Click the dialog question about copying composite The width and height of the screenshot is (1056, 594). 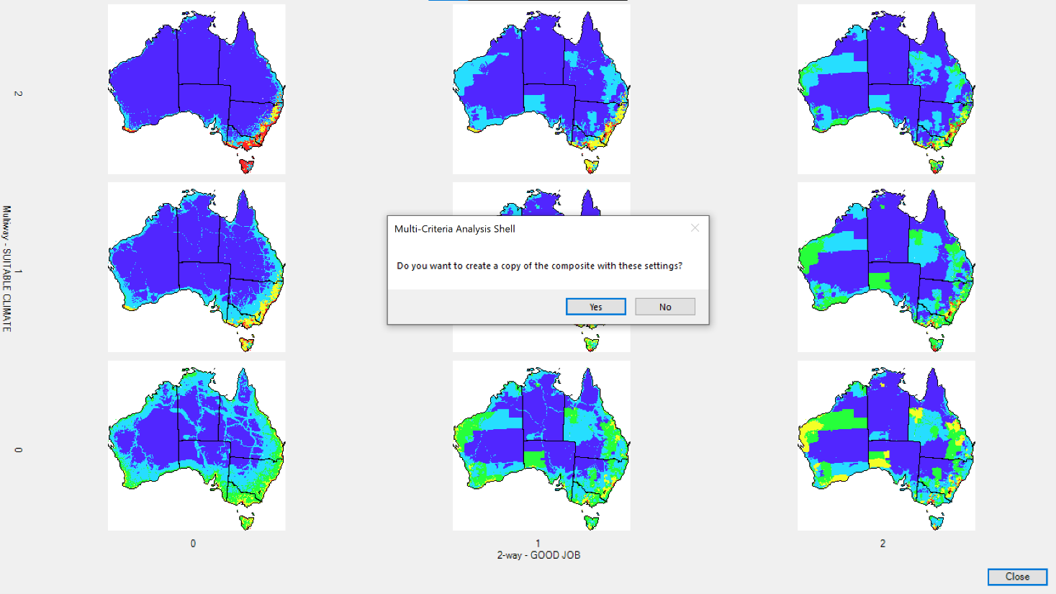click(540, 266)
